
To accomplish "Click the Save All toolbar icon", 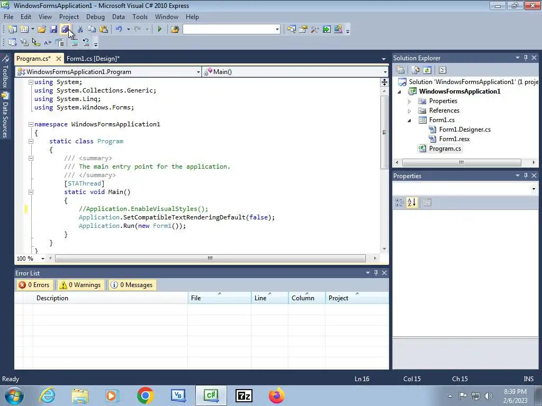I will pyautogui.click(x=65, y=30).
